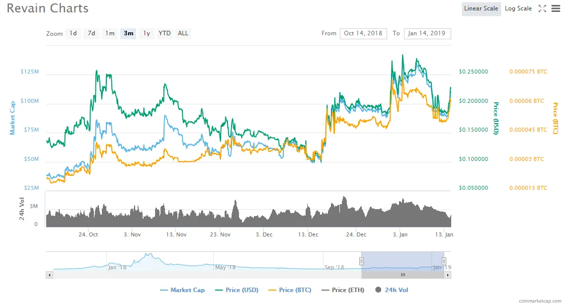Click navigator scrollbar right arrow
Viewport: 564px width, 306px height.
448,275
